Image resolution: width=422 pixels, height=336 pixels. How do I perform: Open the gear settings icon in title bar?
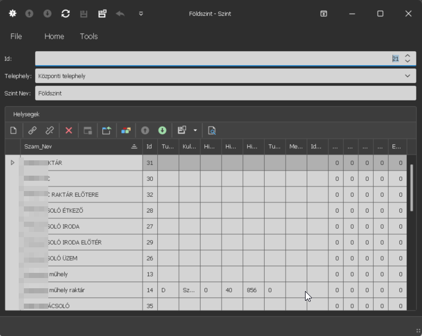click(x=12, y=14)
